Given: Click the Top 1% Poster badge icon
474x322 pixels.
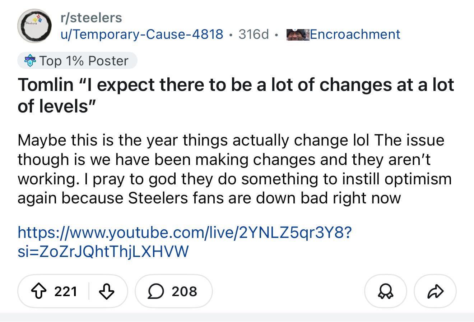Looking at the screenshot, I should (30, 60).
